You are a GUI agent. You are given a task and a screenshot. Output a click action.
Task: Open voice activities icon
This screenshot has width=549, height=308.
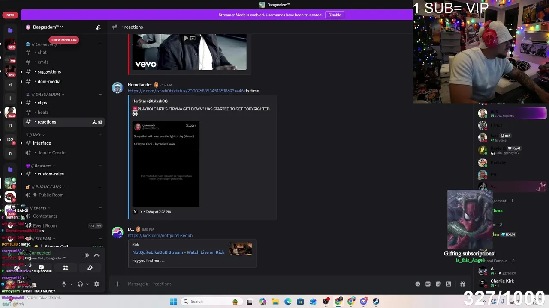pyautogui.click(x=66, y=268)
